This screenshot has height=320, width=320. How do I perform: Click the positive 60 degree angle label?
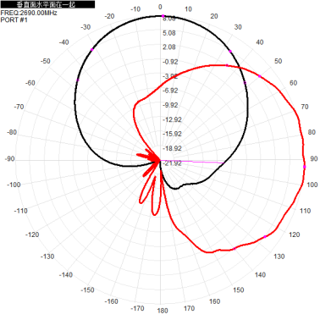294,83
